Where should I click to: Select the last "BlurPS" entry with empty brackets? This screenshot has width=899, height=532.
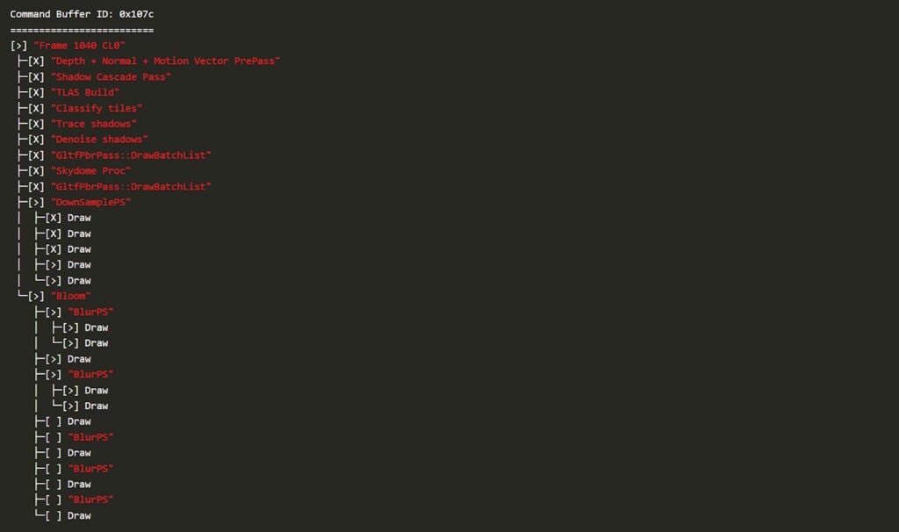pyautogui.click(x=90, y=500)
